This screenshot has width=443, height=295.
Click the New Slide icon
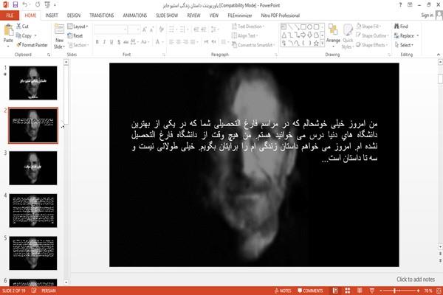click(59, 30)
